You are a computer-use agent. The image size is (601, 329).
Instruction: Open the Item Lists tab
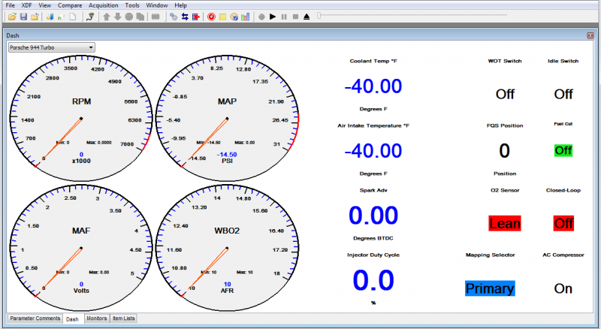coord(124,319)
